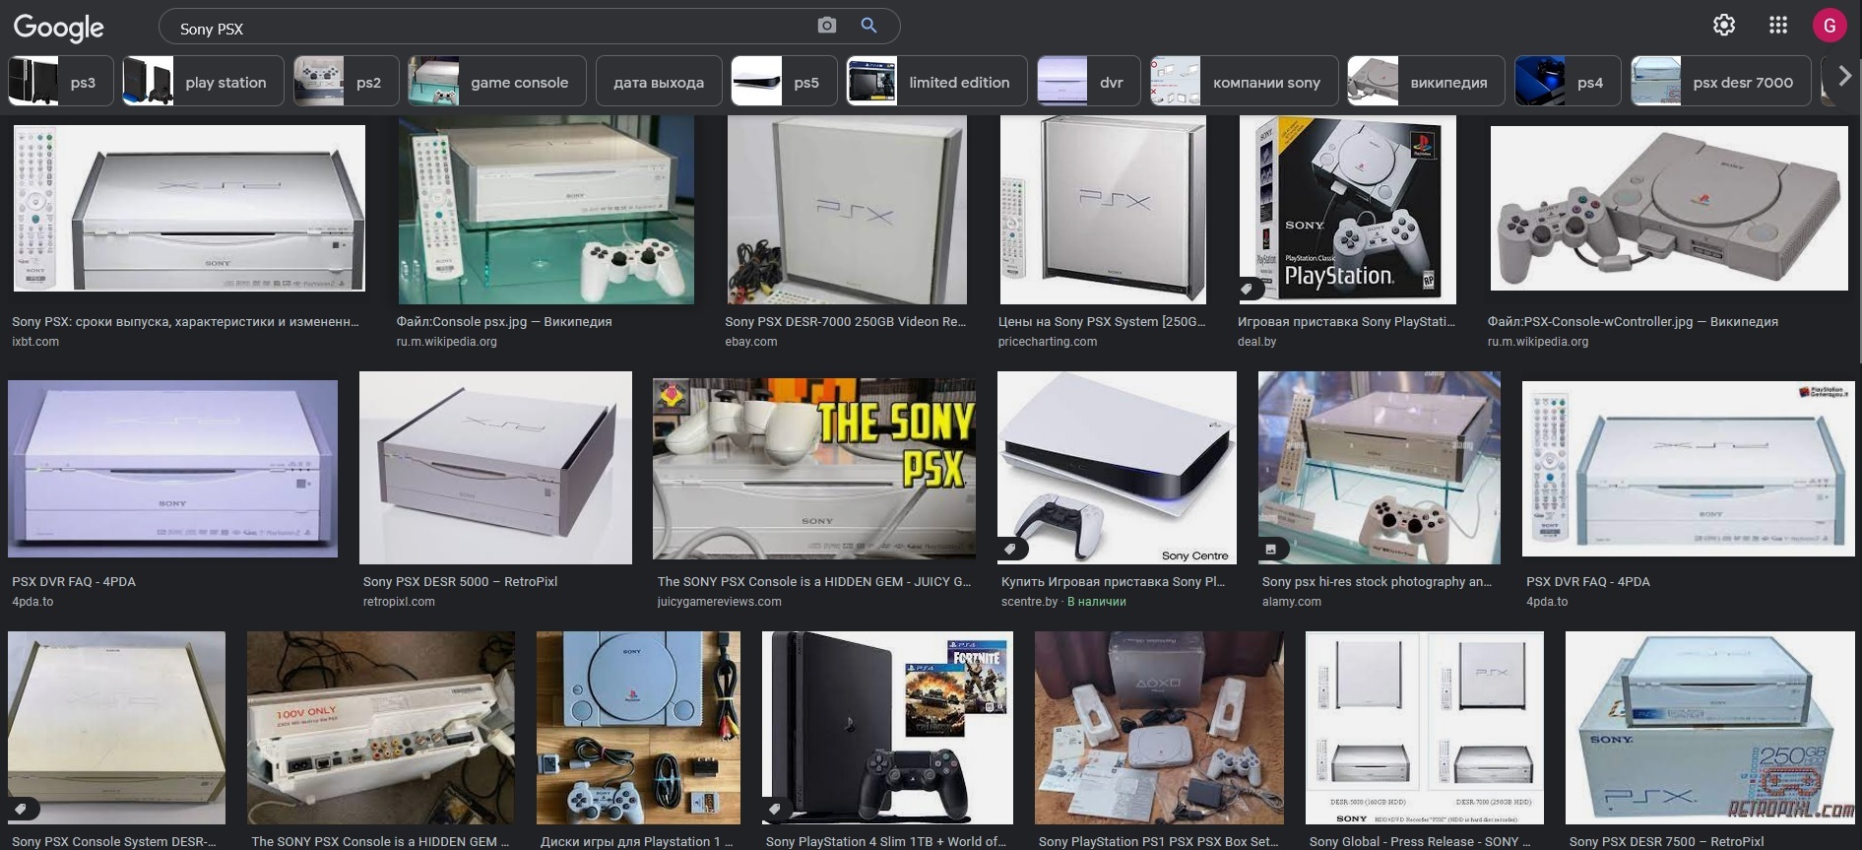The height and width of the screenshot is (850, 1862).
Task: Select the дата выхода filter chip
Action: coord(659,81)
